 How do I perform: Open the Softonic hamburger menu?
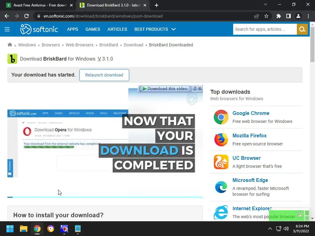click(x=7, y=29)
